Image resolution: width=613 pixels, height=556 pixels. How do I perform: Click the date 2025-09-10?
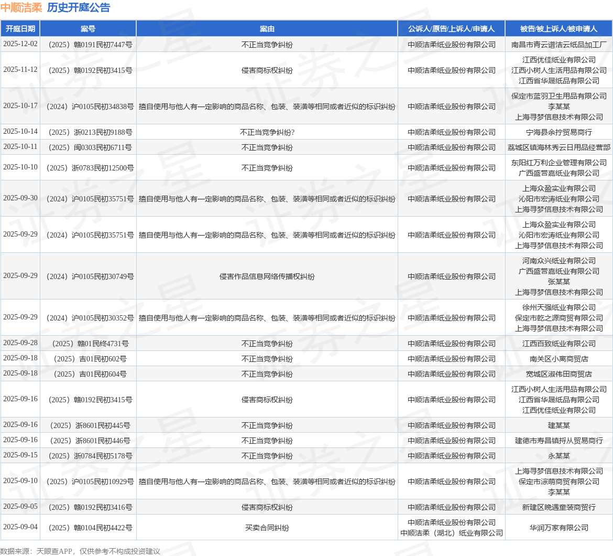(x=20, y=481)
